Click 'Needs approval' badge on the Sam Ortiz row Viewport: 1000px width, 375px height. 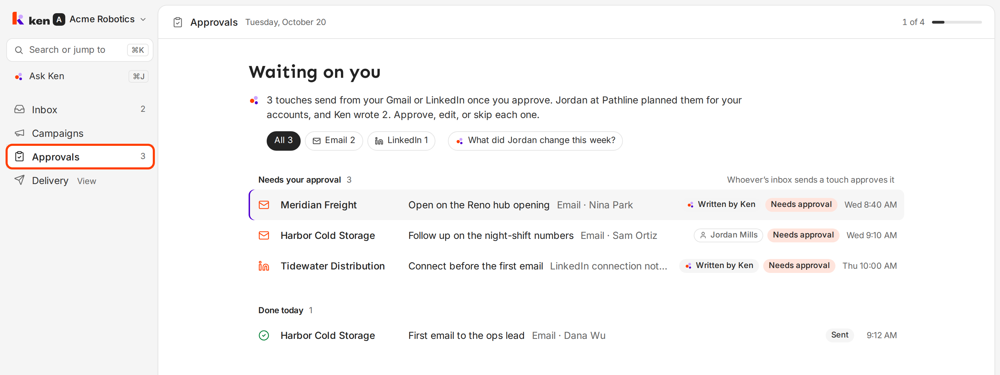(803, 235)
